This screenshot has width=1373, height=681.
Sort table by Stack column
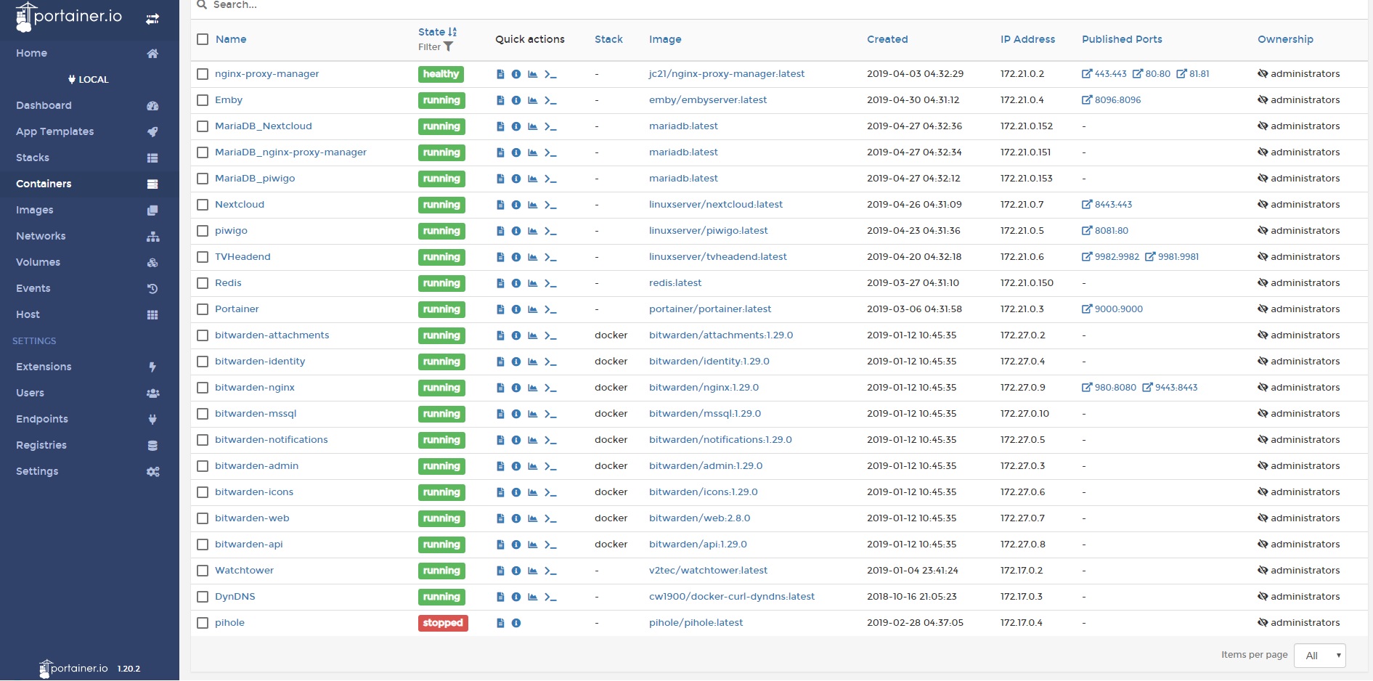pos(608,39)
